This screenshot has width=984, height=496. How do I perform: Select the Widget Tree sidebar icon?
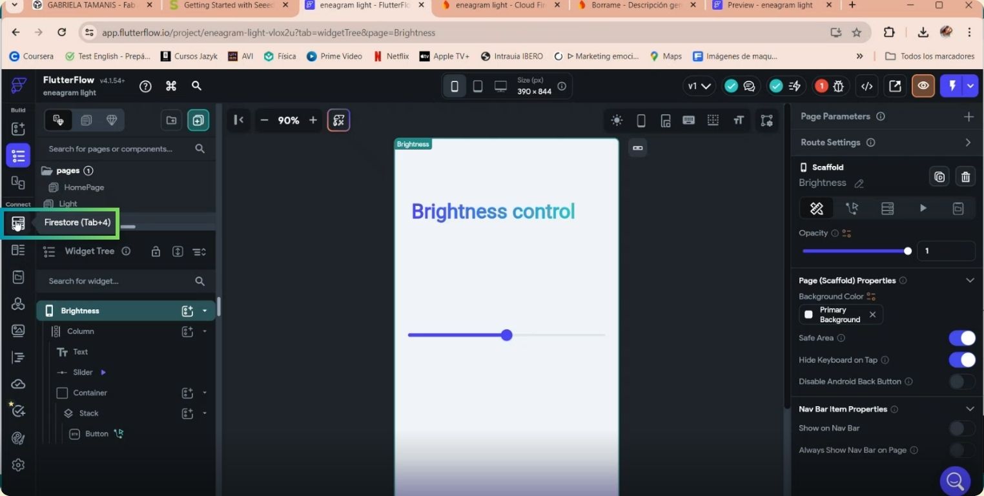(18, 156)
